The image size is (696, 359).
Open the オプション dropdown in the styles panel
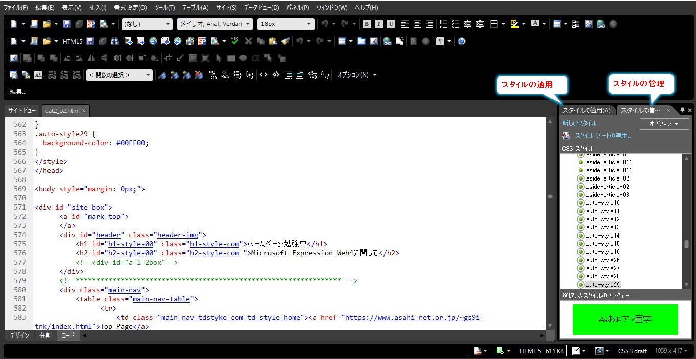click(664, 124)
